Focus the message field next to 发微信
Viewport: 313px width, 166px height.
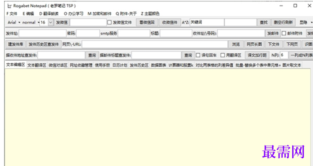88,22
